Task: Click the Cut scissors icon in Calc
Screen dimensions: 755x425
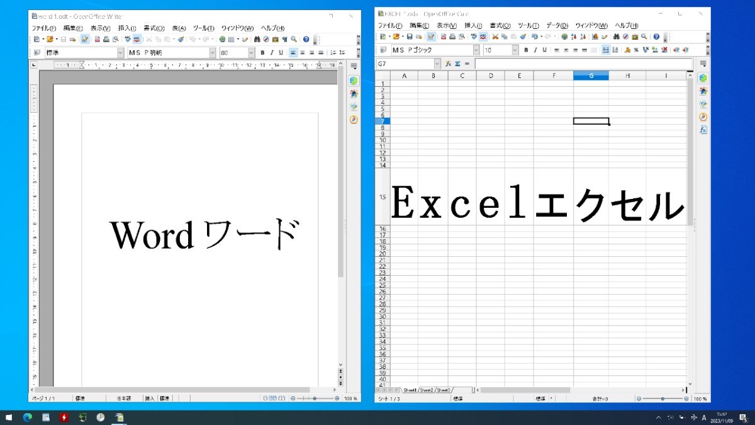Action: coord(495,37)
